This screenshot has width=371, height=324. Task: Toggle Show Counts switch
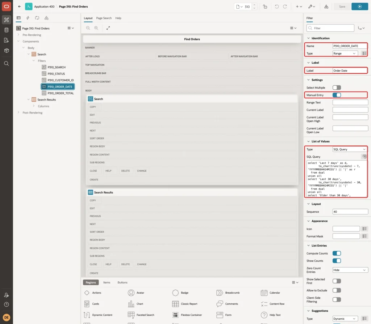[x=337, y=261]
